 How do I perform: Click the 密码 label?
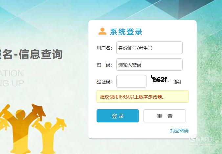click(104, 65)
